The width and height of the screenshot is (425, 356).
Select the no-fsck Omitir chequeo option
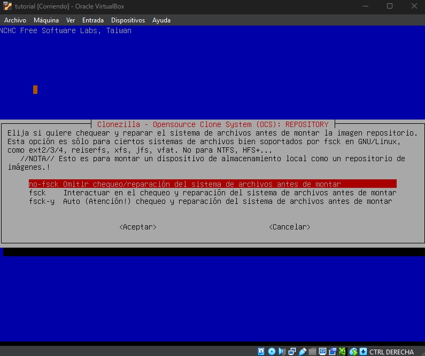coord(213,184)
